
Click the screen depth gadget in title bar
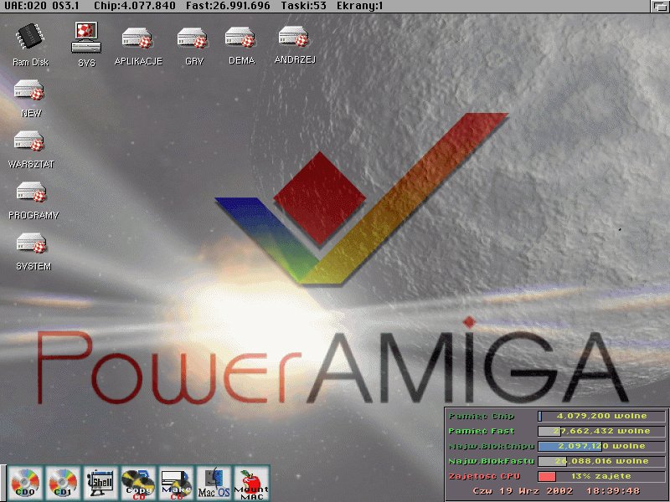pos(660,6)
